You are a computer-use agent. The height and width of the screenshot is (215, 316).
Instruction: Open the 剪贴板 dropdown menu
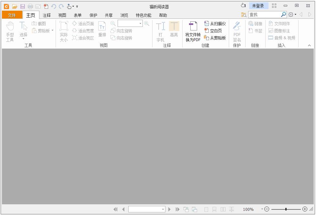52,31
